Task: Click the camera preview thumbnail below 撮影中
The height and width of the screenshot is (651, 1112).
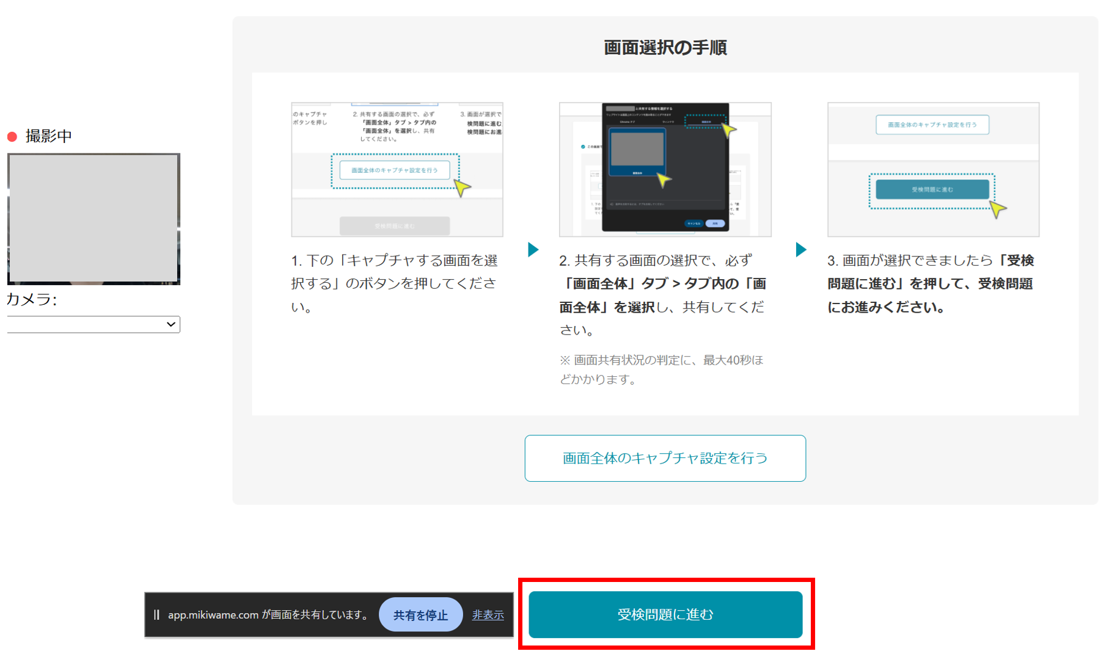Action: (x=93, y=219)
